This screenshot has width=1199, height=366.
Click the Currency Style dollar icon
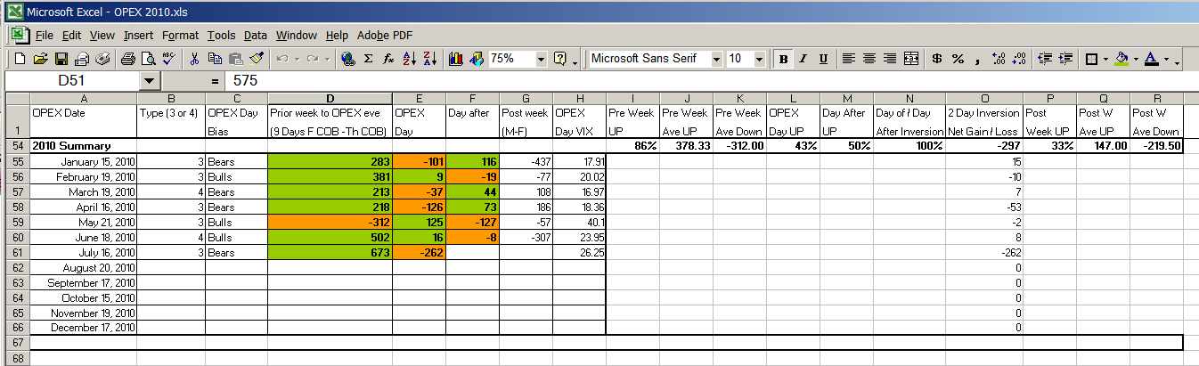(936, 59)
